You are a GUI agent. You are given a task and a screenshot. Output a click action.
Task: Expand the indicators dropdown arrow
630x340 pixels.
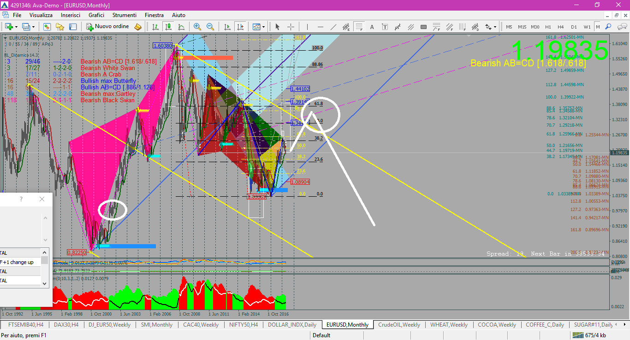263,27
